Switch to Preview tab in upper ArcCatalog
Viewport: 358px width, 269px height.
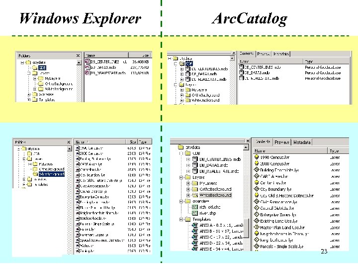pyautogui.click(x=263, y=54)
